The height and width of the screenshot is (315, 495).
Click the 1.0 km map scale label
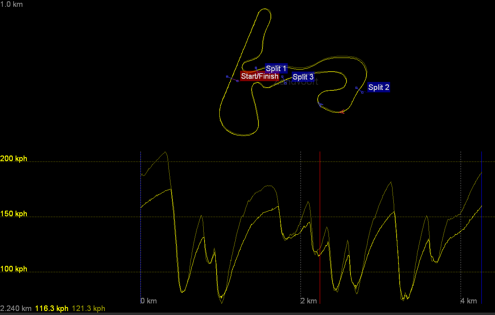click(12, 5)
